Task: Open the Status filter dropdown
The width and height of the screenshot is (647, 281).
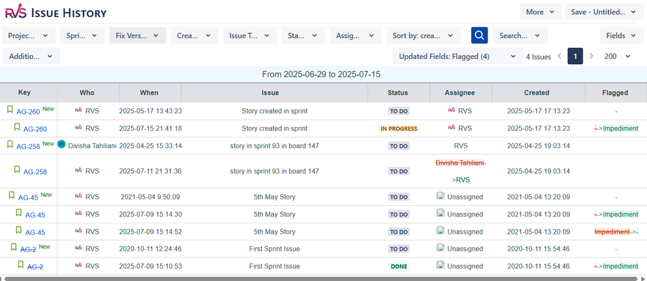Action: pyautogui.click(x=303, y=36)
